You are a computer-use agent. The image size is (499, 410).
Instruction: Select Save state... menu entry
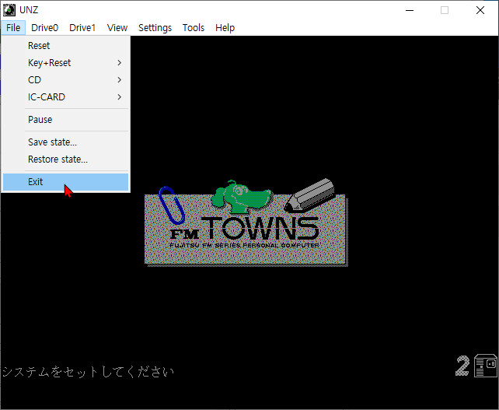pos(65,142)
